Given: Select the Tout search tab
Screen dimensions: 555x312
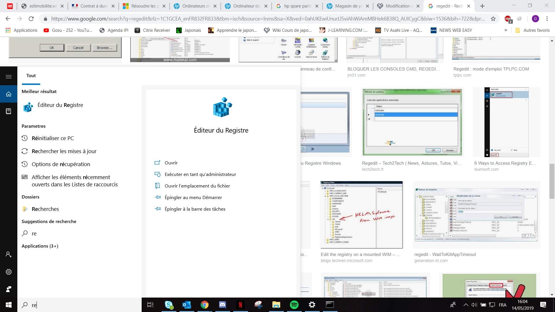Looking at the screenshot, I should click(31, 76).
